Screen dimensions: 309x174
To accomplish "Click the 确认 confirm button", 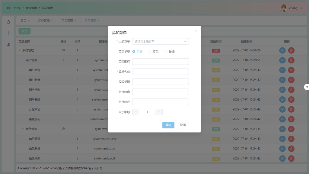I will click(x=168, y=125).
